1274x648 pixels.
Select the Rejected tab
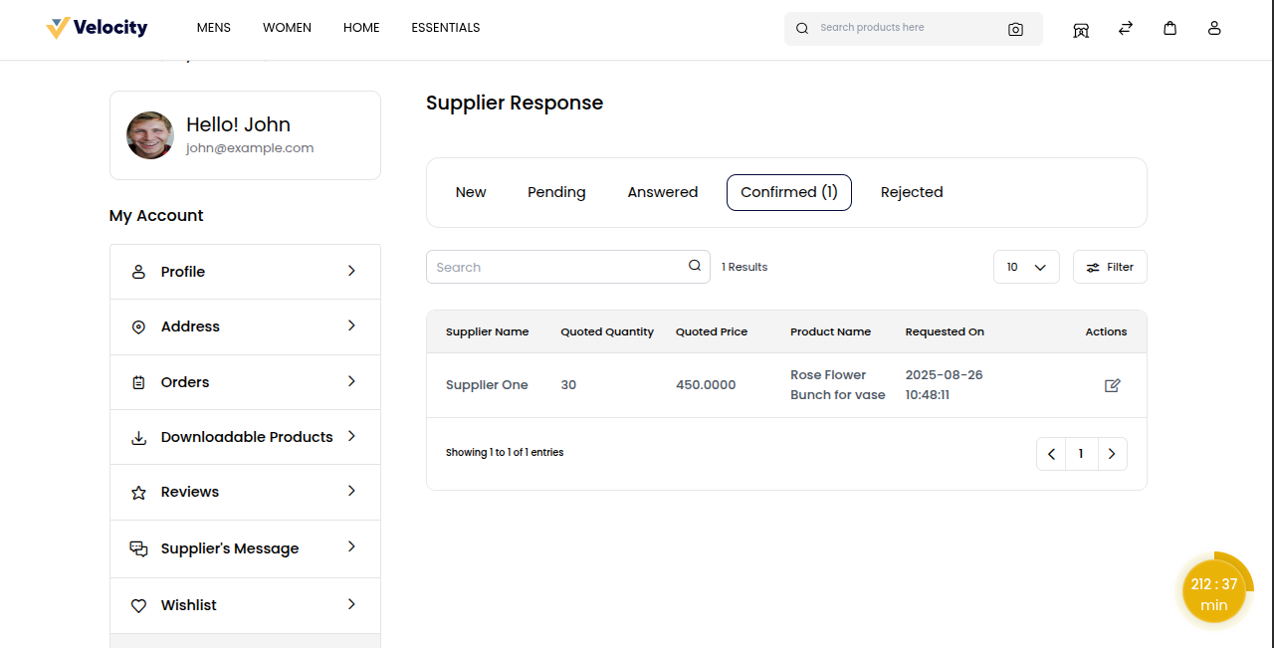tap(912, 192)
